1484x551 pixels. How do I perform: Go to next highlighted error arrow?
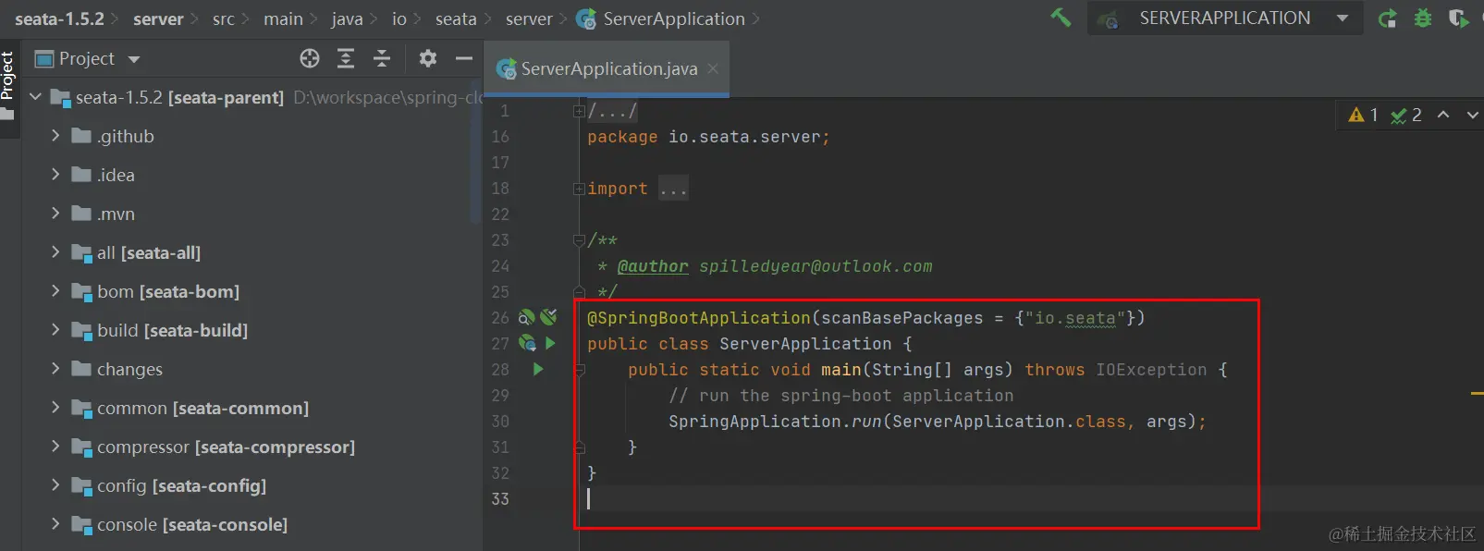[1473, 115]
